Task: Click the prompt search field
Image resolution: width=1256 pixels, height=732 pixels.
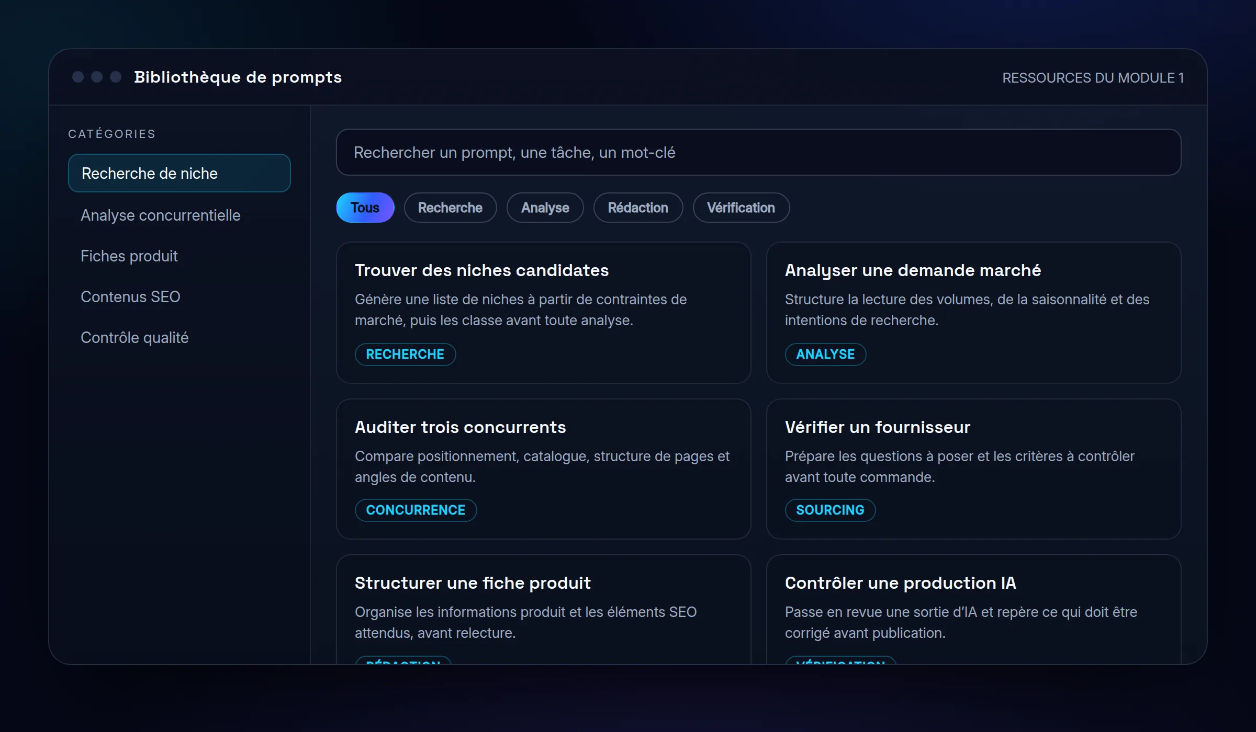Action: pyautogui.click(x=758, y=152)
